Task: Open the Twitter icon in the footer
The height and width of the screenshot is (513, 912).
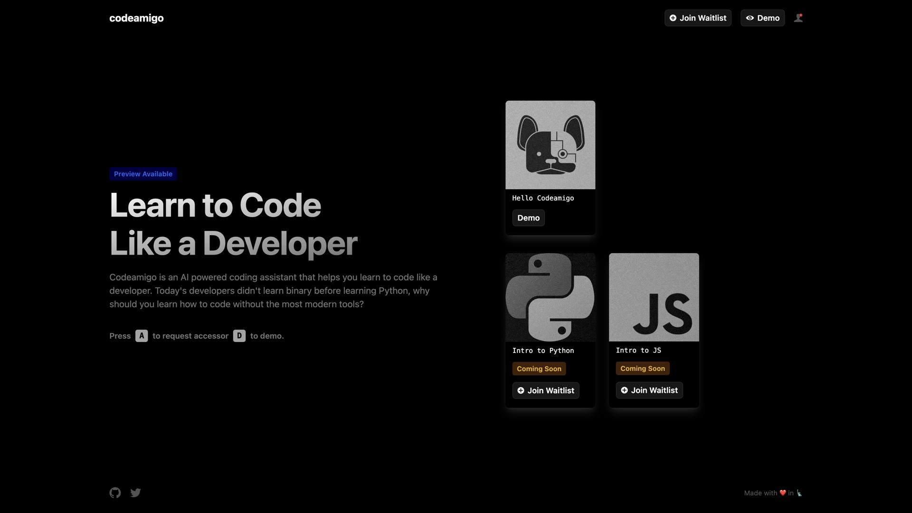Action: tap(135, 493)
